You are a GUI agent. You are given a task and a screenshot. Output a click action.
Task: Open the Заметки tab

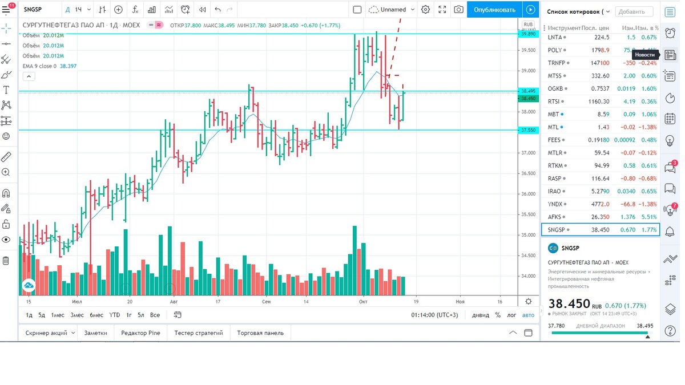95,333
